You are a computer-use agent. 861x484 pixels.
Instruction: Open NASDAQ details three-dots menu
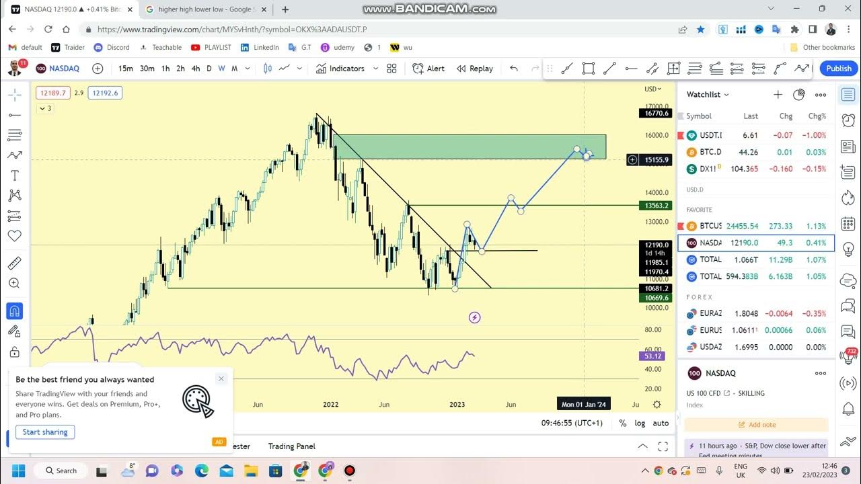[x=821, y=373]
